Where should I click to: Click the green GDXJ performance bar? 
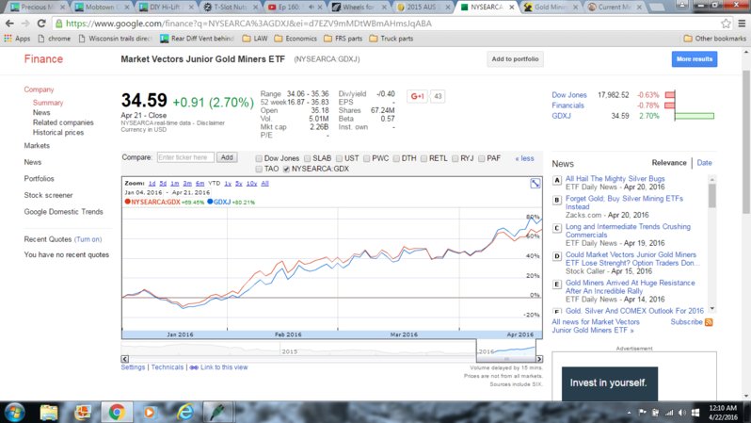pyautogui.click(x=695, y=116)
